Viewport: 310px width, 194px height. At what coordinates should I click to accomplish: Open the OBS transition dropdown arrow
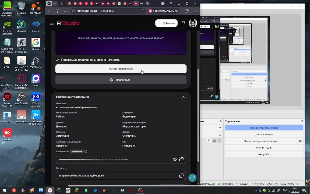point(220,128)
